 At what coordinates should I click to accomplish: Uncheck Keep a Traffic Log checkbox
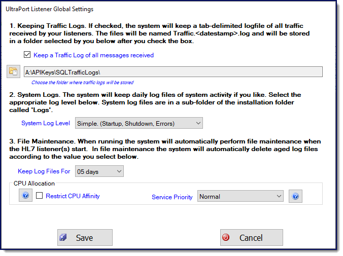[x=27, y=55]
